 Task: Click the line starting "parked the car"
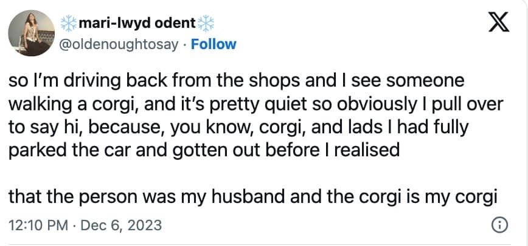pos(204,148)
